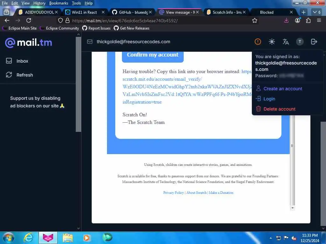Open the browser account profile icon
Viewport: 326px width, 244px height.
(298, 20)
